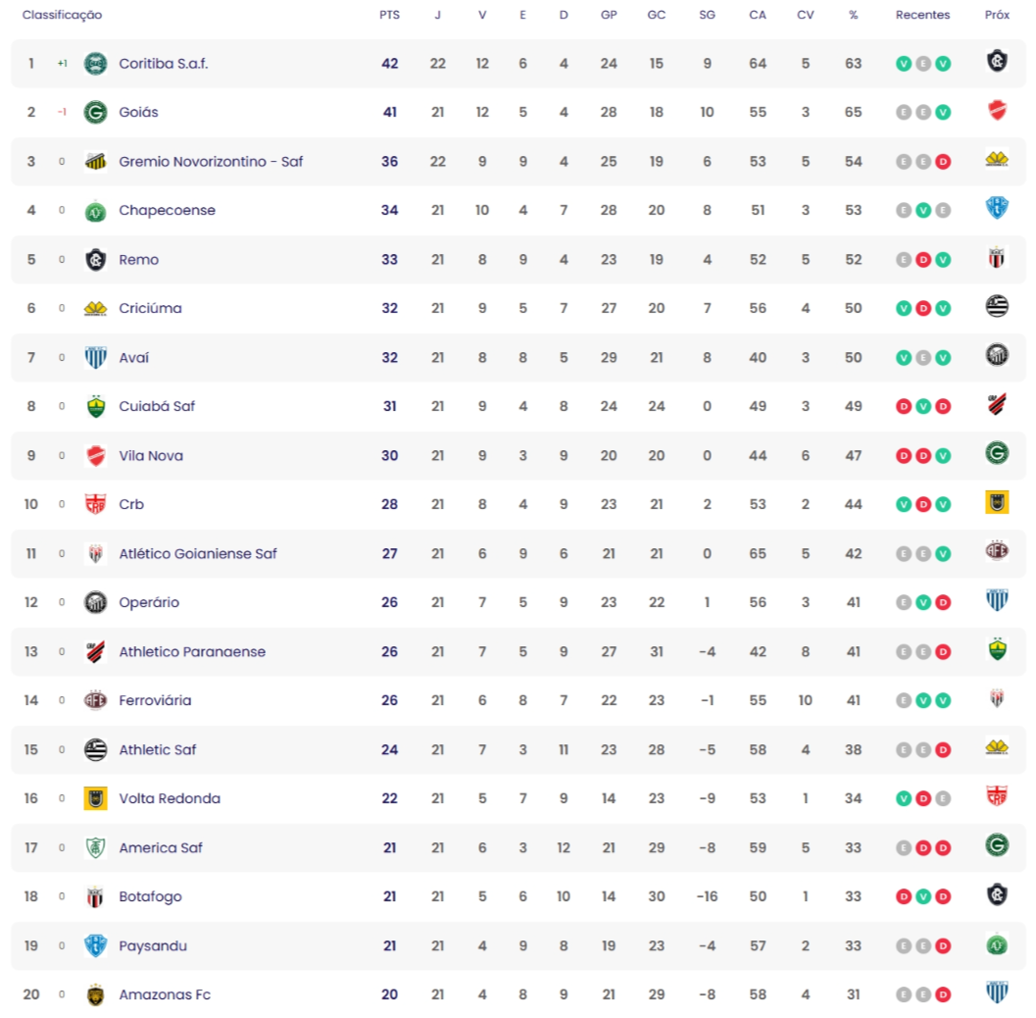Viewport: 1036px width, 1018px height.
Task: Open the Athletico Paranaense team link
Action: [192, 652]
